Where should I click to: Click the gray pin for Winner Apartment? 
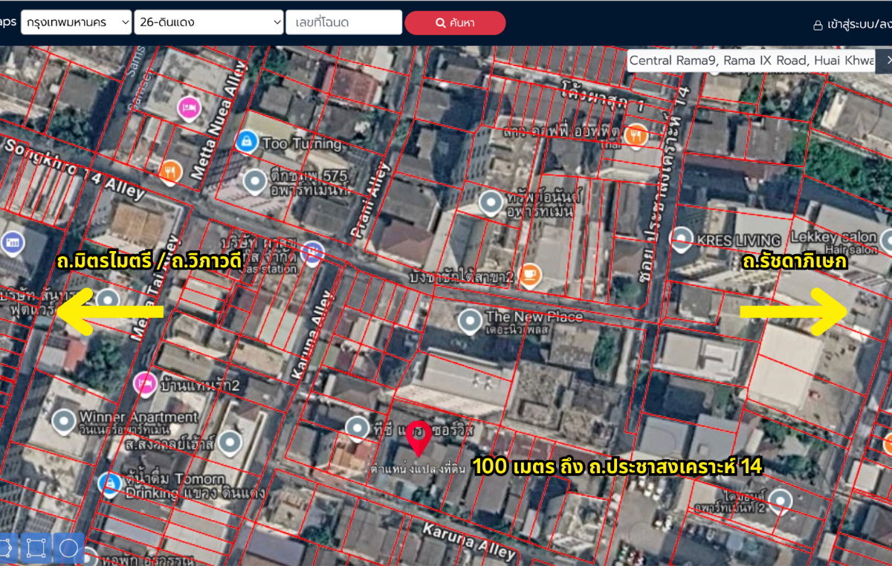(63, 421)
